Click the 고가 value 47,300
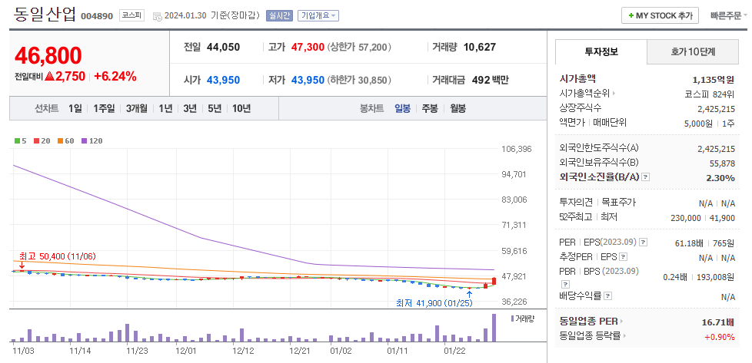The width and height of the screenshot is (752, 363). pos(308,48)
